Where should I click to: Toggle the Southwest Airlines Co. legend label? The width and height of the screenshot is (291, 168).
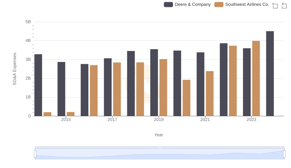tap(247, 5)
